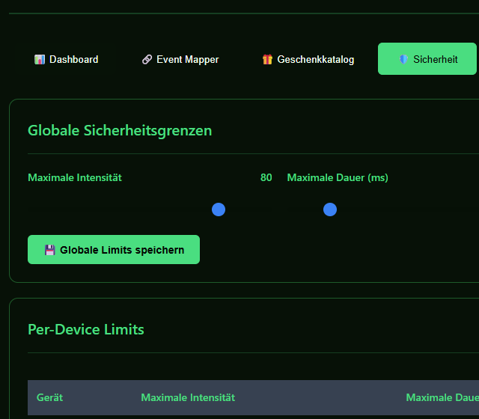
Task: Click the Maximale Intensität slider handle
Action: [219, 209]
